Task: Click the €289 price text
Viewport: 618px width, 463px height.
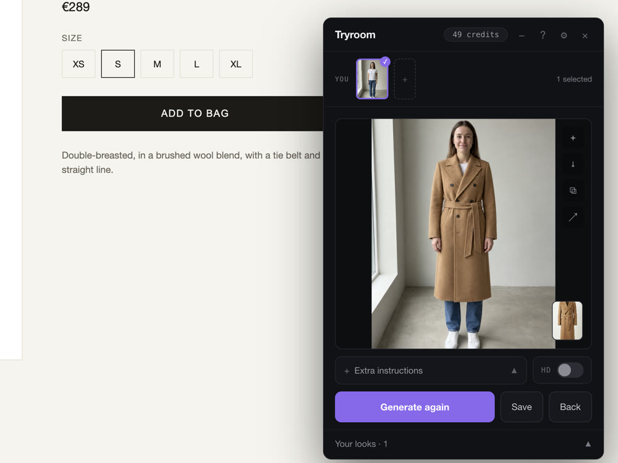Action: pyautogui.click(x=75, y=7)
